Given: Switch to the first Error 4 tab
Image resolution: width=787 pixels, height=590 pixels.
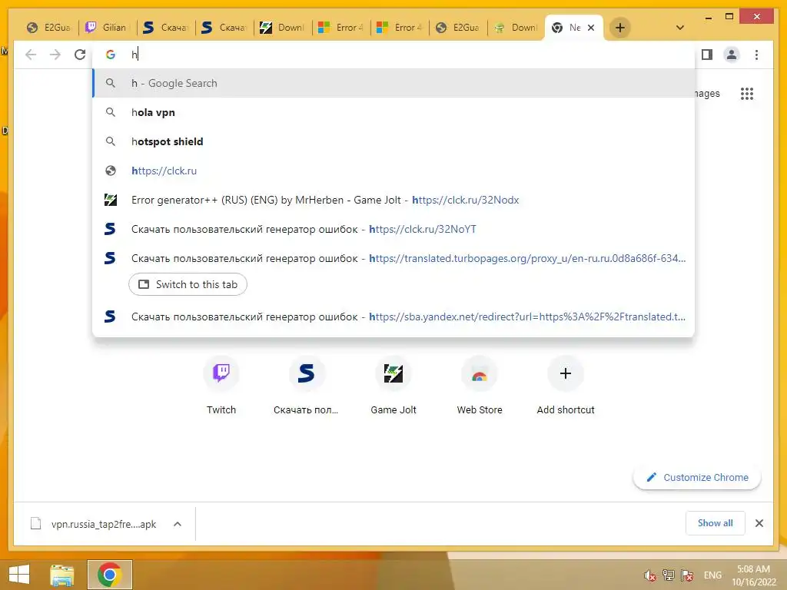Looking at the screenshot, I should [340, 28].
